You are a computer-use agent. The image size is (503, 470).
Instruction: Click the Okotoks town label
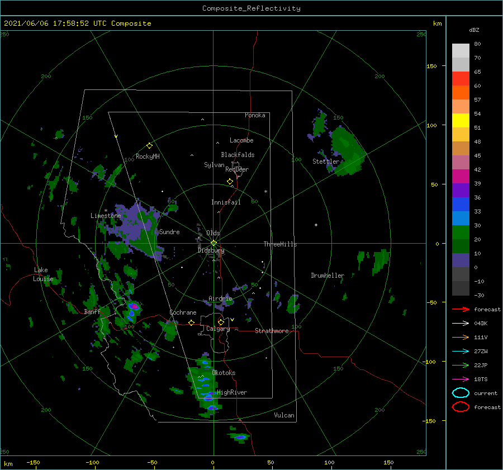[224, 373]
